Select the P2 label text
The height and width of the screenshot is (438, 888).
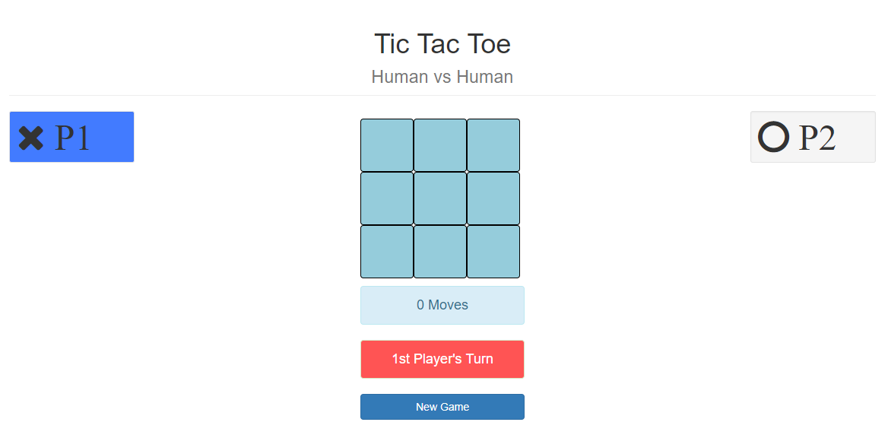pos(817,138)
